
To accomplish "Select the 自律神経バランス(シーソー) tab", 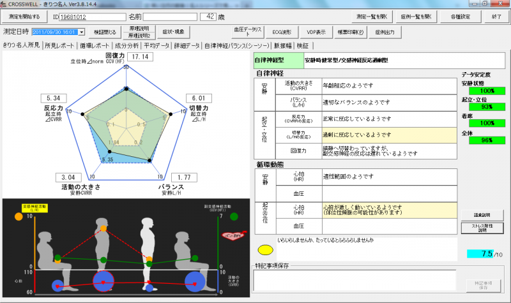I will (237, 46).
